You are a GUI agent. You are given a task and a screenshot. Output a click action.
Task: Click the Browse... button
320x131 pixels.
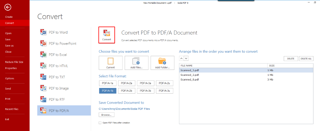coord(107,115)
